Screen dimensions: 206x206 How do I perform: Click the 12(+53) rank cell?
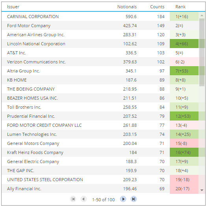tap(184, 116)
